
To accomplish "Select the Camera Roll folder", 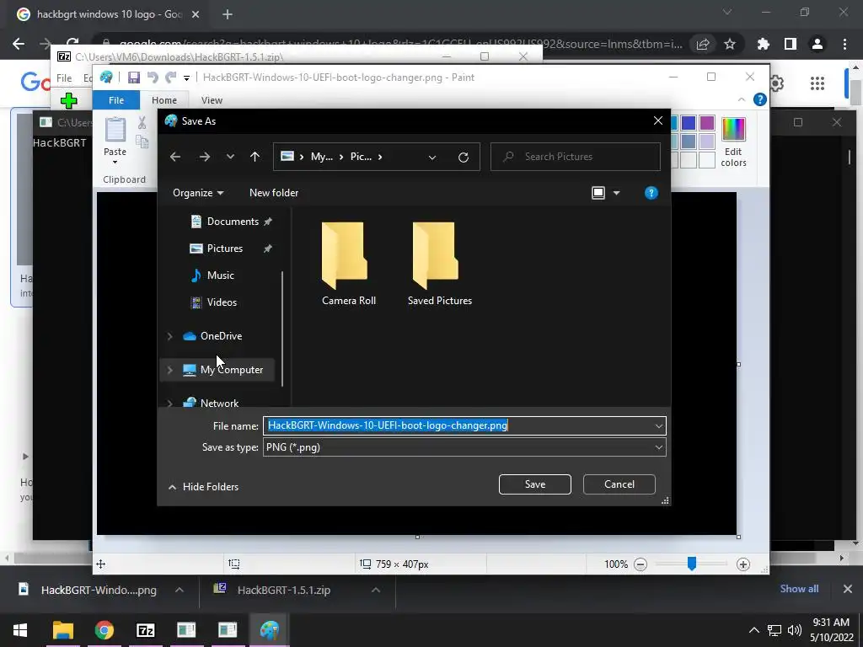I will click(x=348, y=264).
